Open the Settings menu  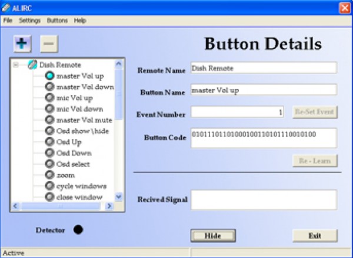29,21
